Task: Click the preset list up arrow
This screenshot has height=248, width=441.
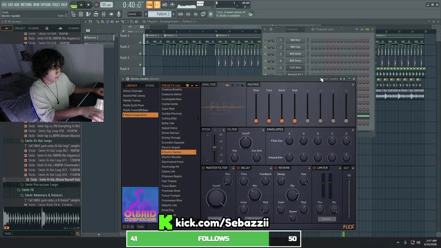Action: pyautogui.click(x=192, y=85)
